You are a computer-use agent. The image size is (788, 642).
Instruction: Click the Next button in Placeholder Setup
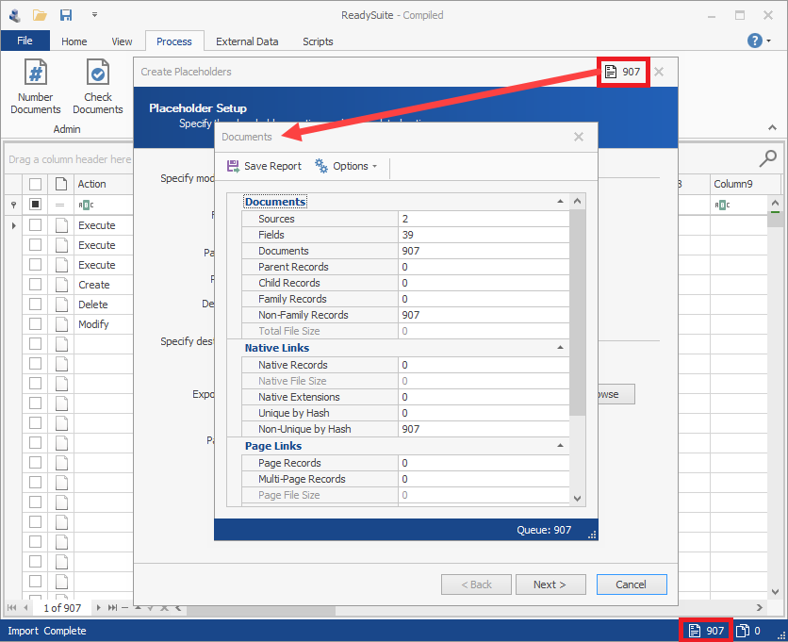coord(550,584)
